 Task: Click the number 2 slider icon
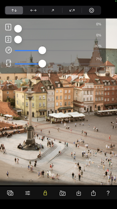(8, 39)
